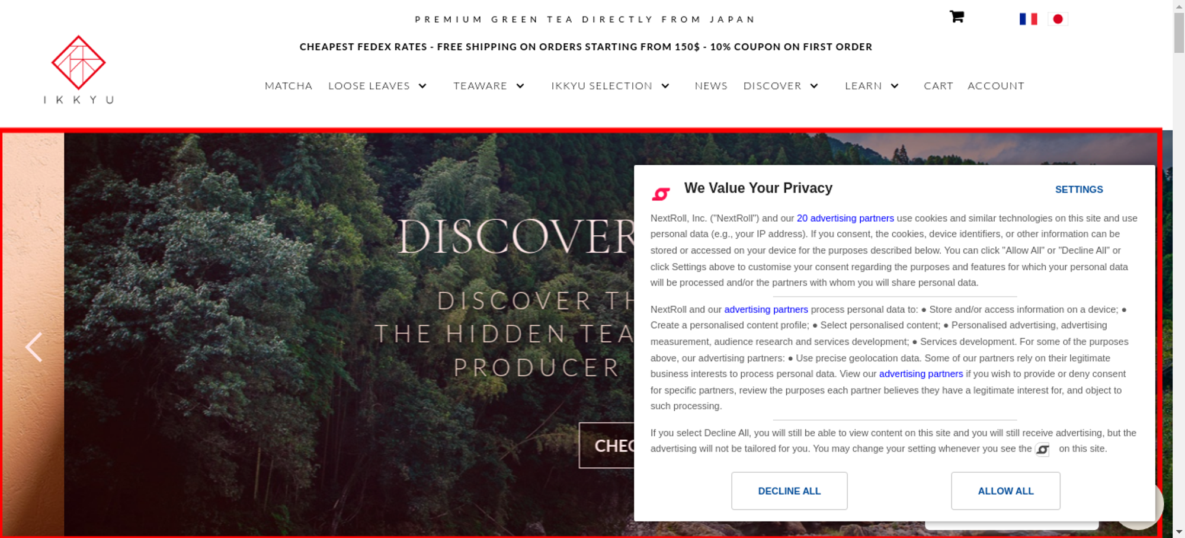
Task: Expand the Teaware dropdown chevron
Action: pos(520,86)
